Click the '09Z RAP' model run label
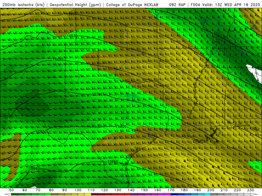The width and height of the screenshot is (262, 196). click(x=177, y=5)
